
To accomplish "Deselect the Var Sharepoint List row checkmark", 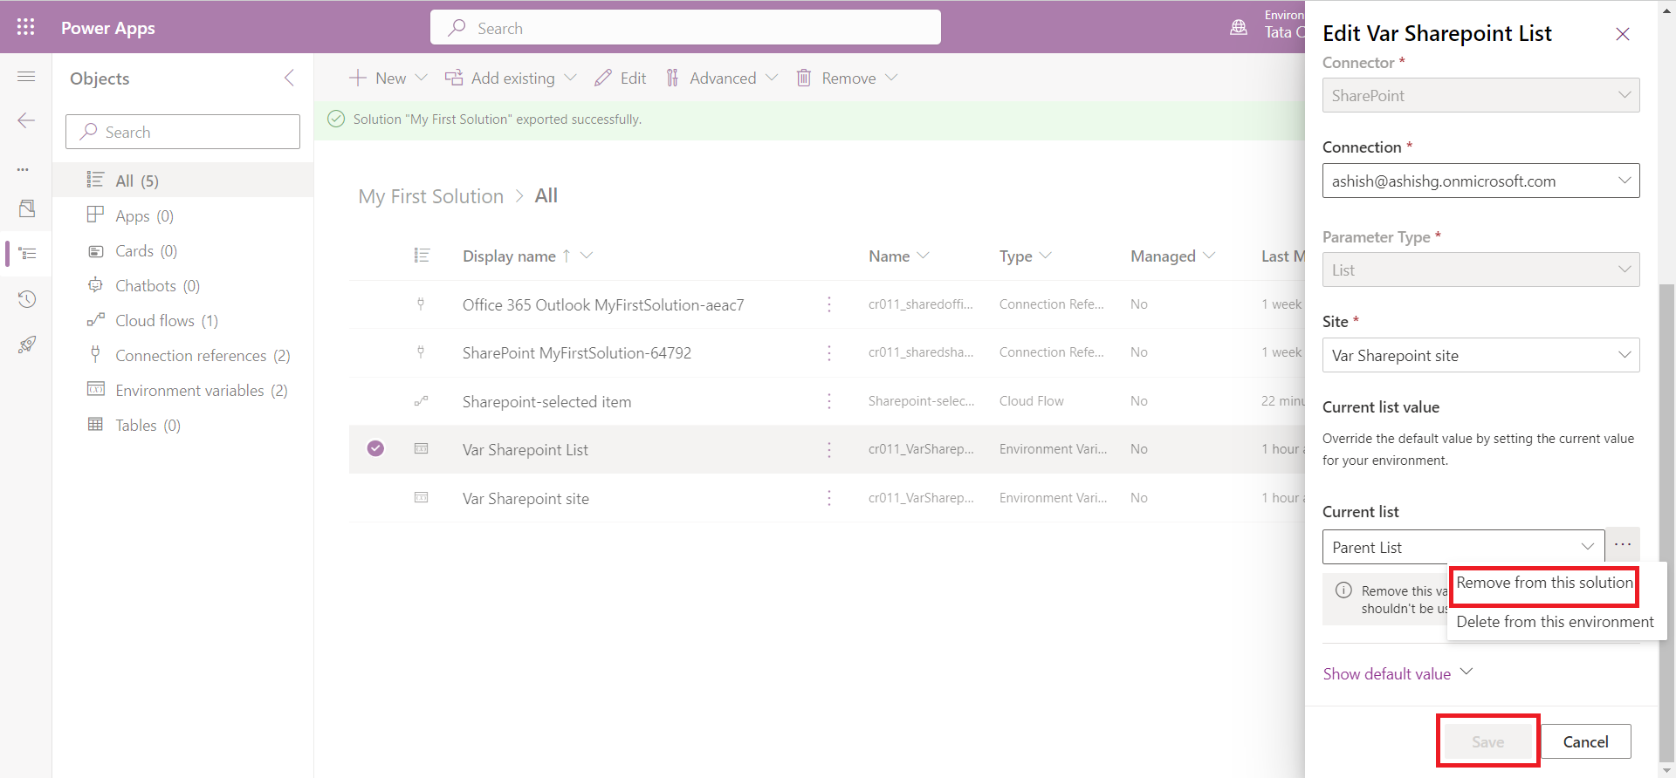I will coord(375,449).
